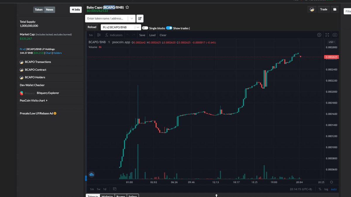The width and height of the screenshot is (351, 197).
Task: Open the wallet icon next to Trade
Action: pyautogui.click(x=335, y=9)
